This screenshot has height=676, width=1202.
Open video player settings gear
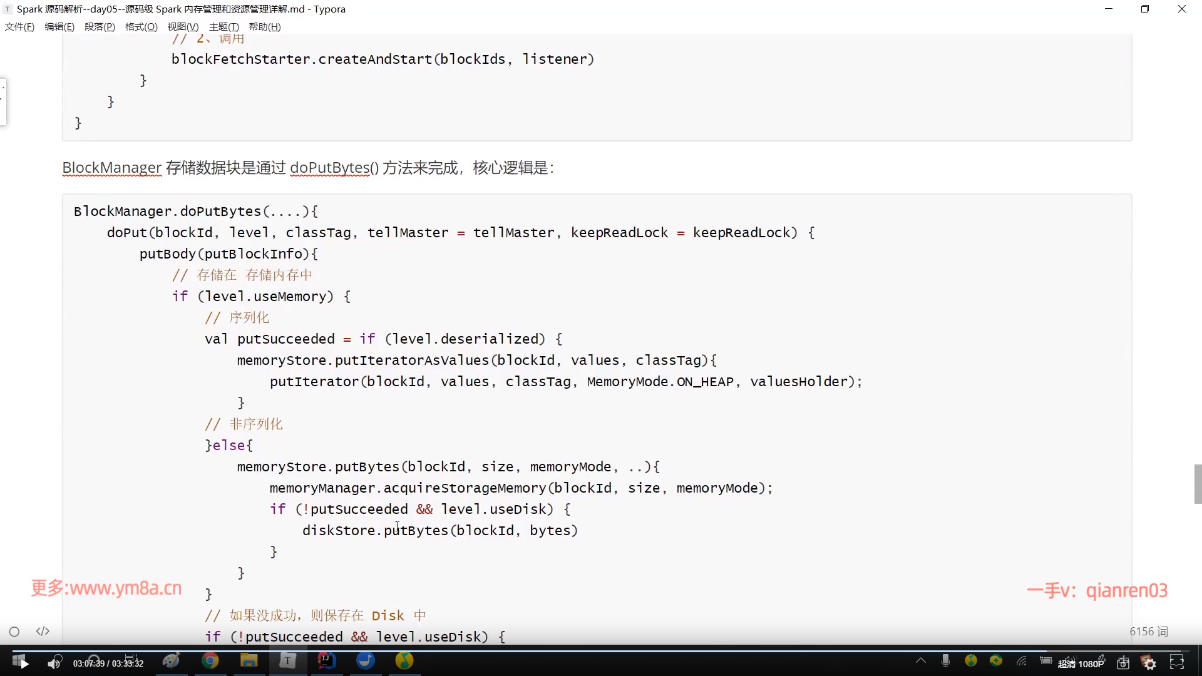1149,663
